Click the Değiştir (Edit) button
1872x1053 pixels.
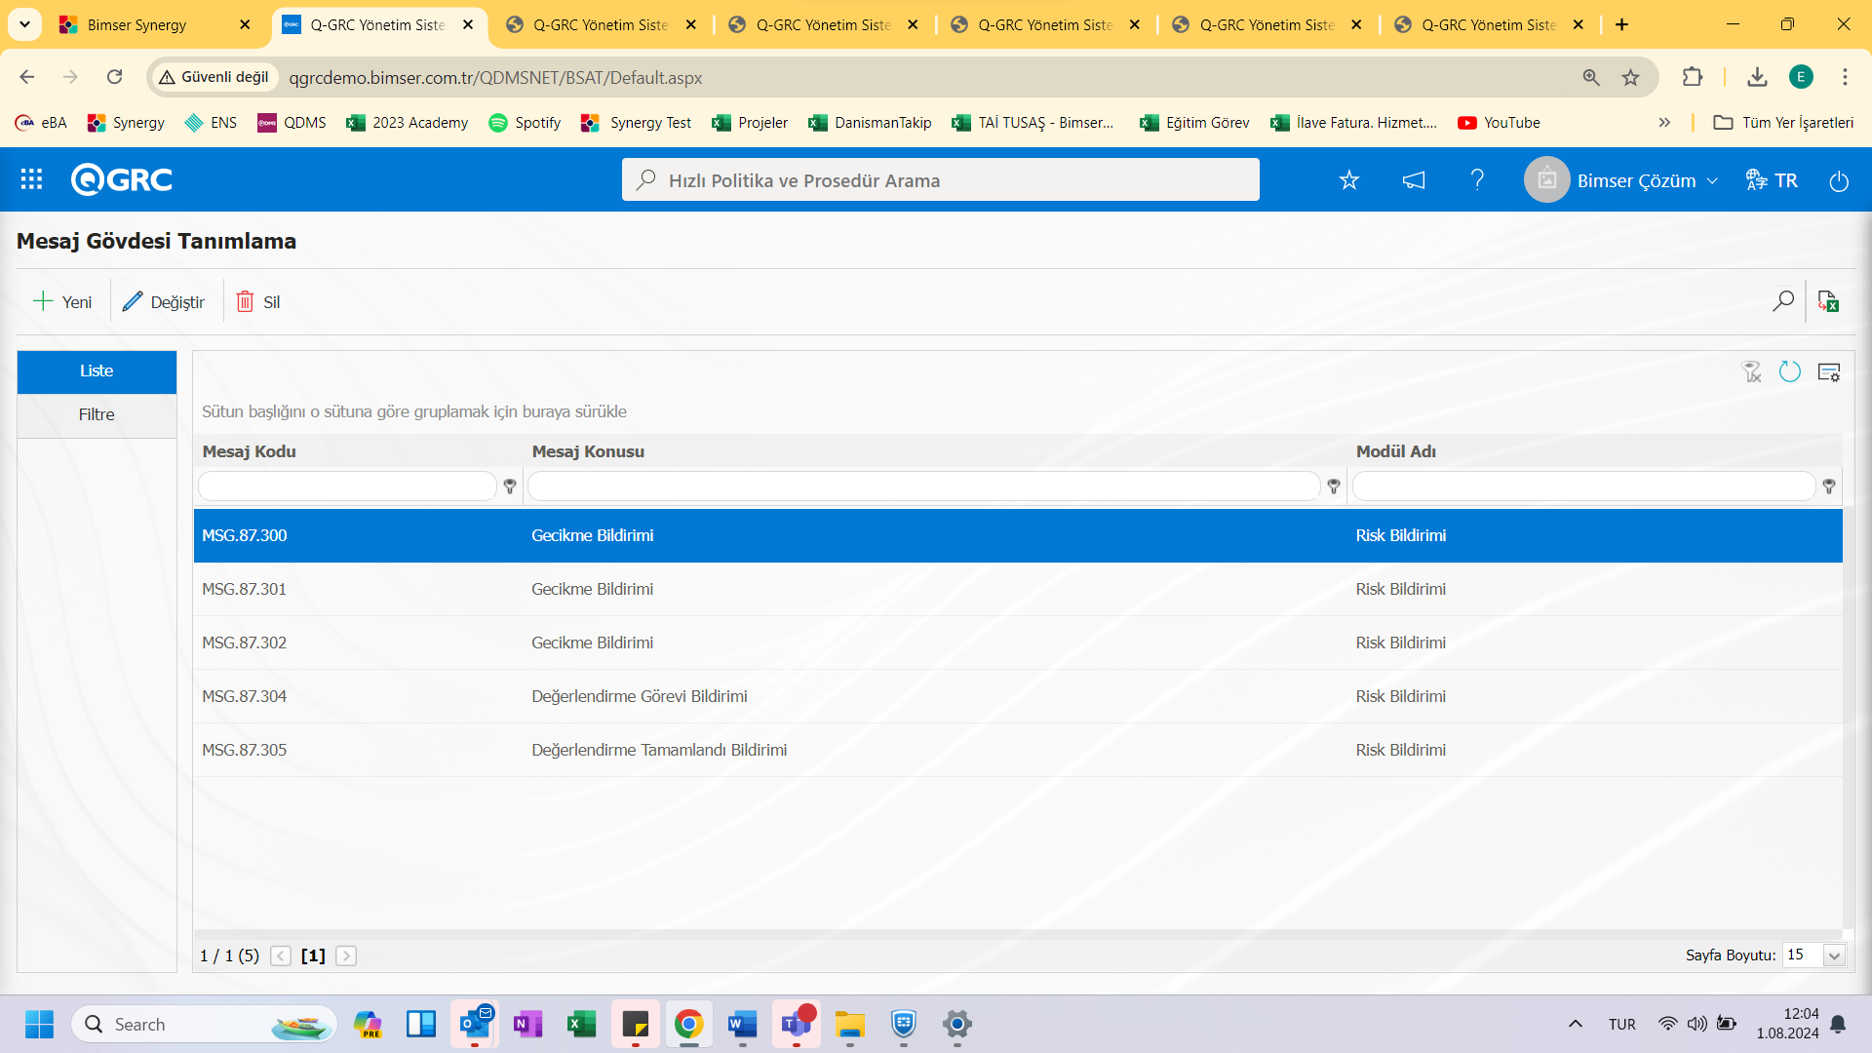click(x=165, y=301)
